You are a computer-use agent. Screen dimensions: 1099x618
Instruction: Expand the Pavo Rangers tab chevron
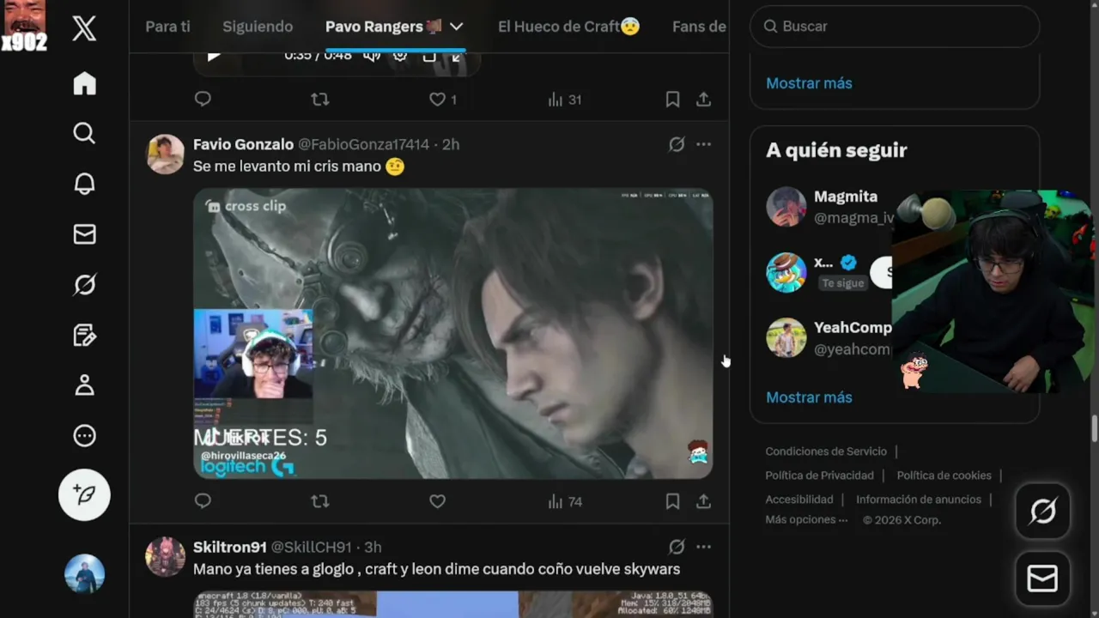click(456, 27)
